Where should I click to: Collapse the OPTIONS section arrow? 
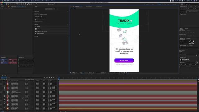[68, 12]
